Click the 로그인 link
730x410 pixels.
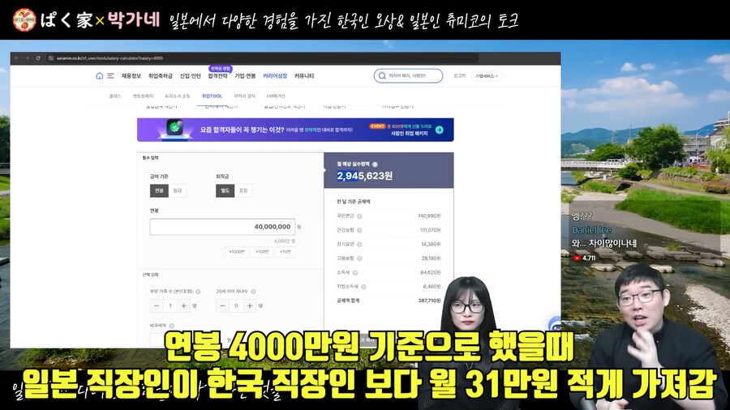coord(460,76)
